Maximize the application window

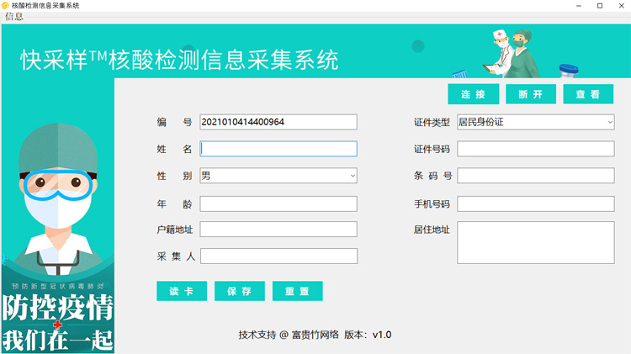(600, 6)
